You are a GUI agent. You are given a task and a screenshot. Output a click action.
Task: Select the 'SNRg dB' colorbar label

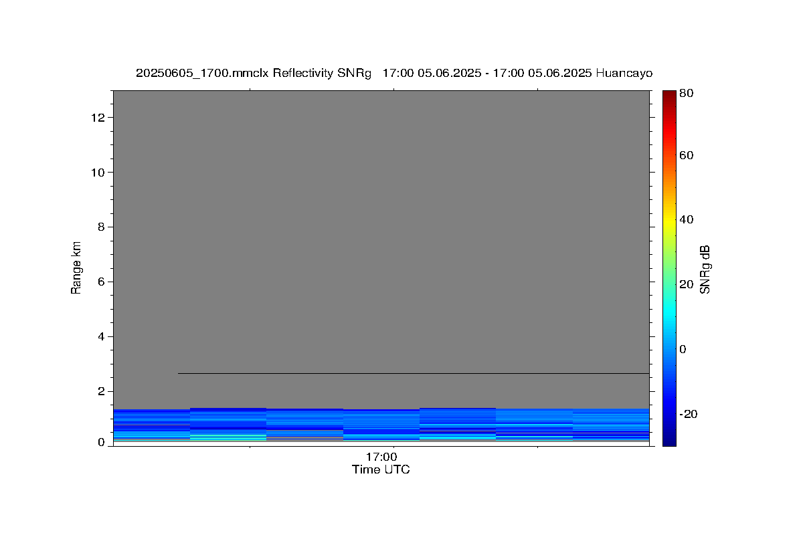tap(705, 269)
